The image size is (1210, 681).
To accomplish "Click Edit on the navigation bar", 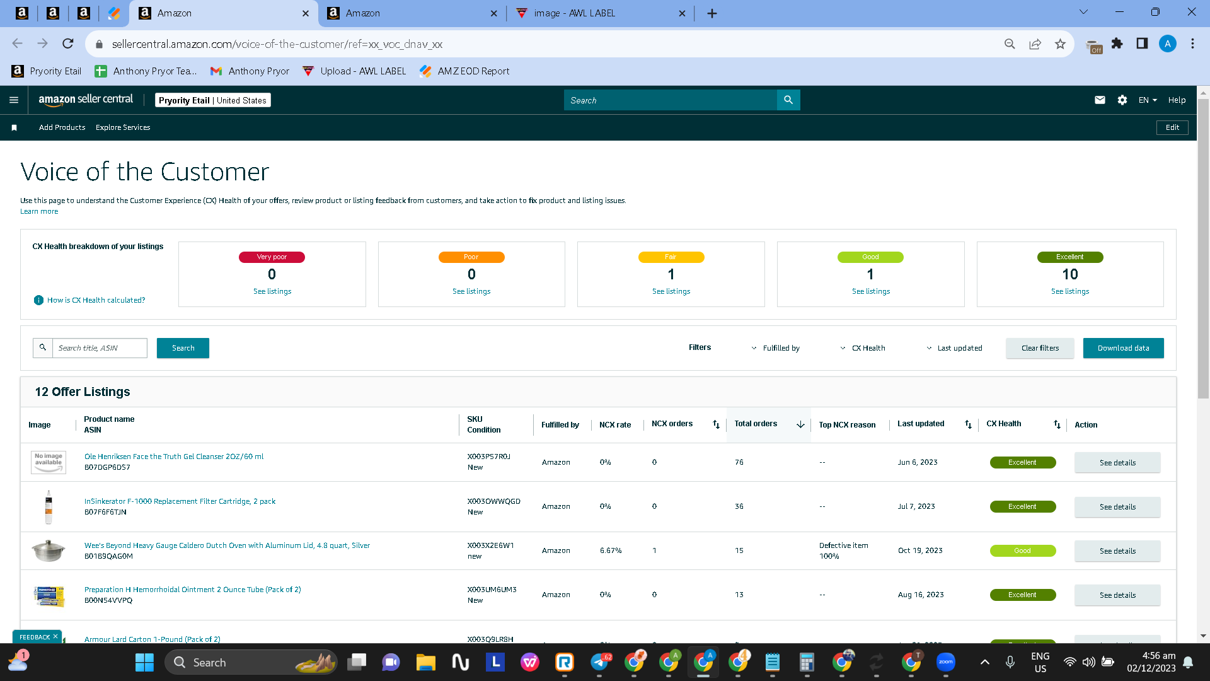I will (1172, 127).
